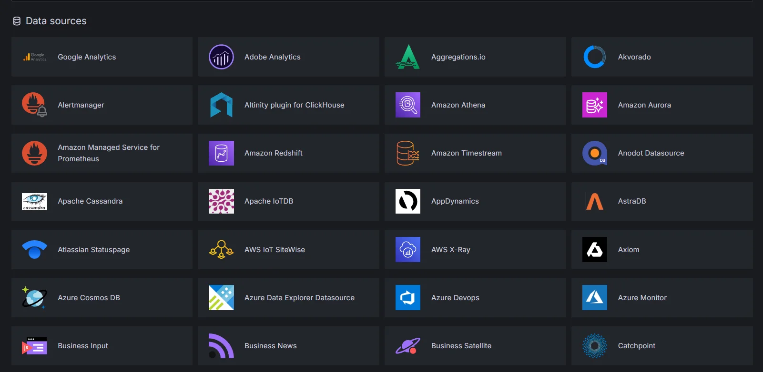Choose Azure Data Explorer Datasource
This screenshot has width=763, height=372.
pyautogui.click(x=299, y=298)
